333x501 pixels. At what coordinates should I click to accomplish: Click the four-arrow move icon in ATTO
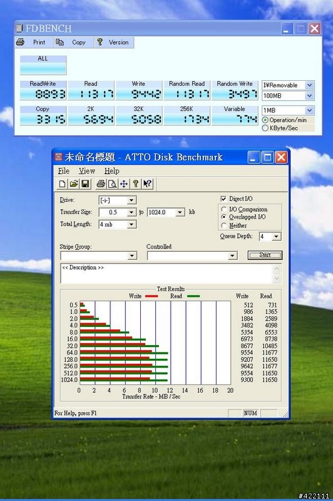[x=124, y=183]
